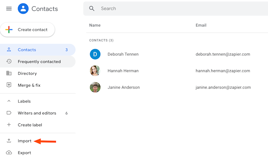268x158 pixels.
Task: Click the search magnifier icon
Action: coord(92,8)
